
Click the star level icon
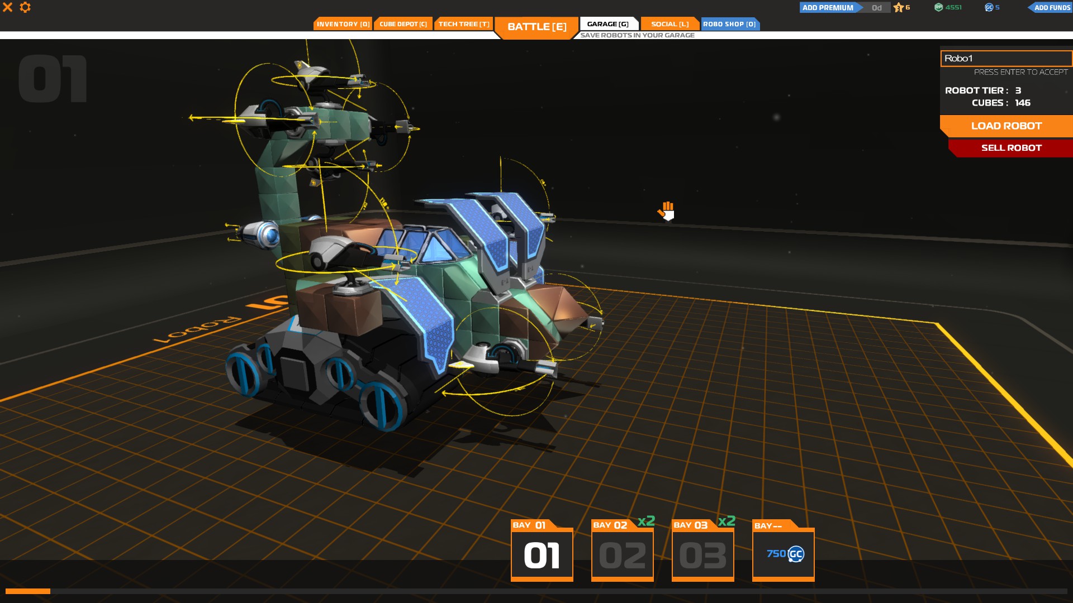(x=898, y=8)
